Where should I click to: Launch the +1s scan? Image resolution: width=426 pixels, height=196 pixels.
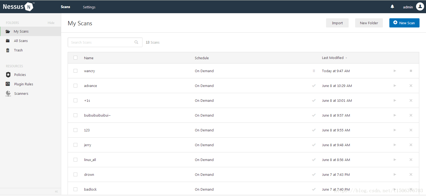395,100
